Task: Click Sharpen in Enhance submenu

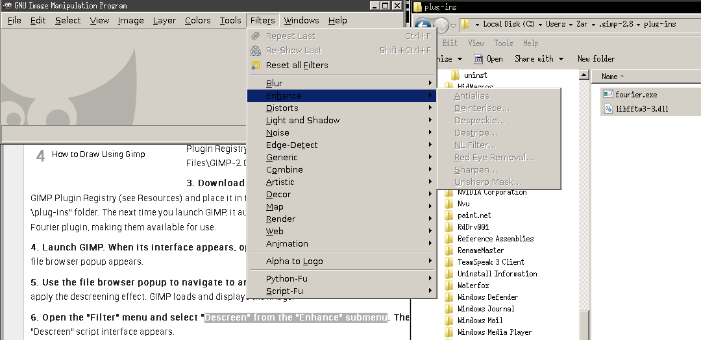Action: pos(499,170)
